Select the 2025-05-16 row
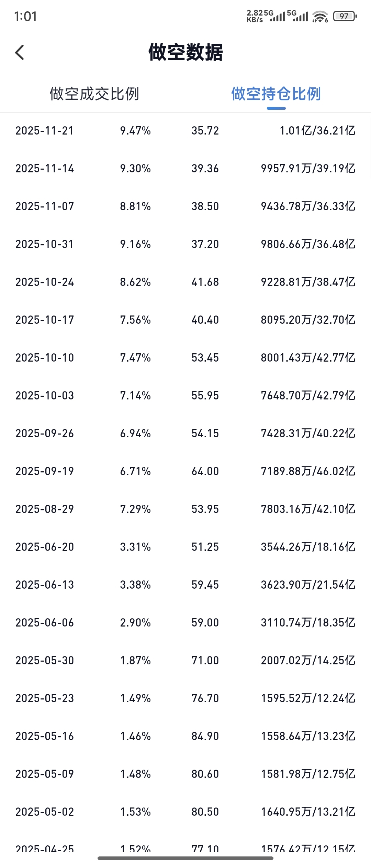 point(185,736)
